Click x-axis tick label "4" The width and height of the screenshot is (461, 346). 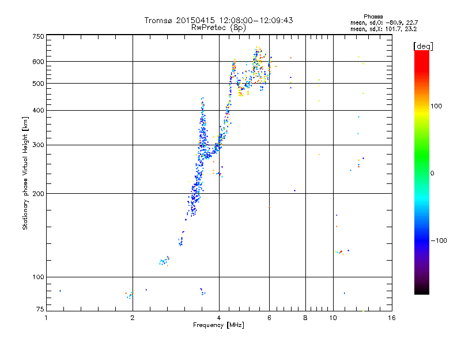(219, 318)
